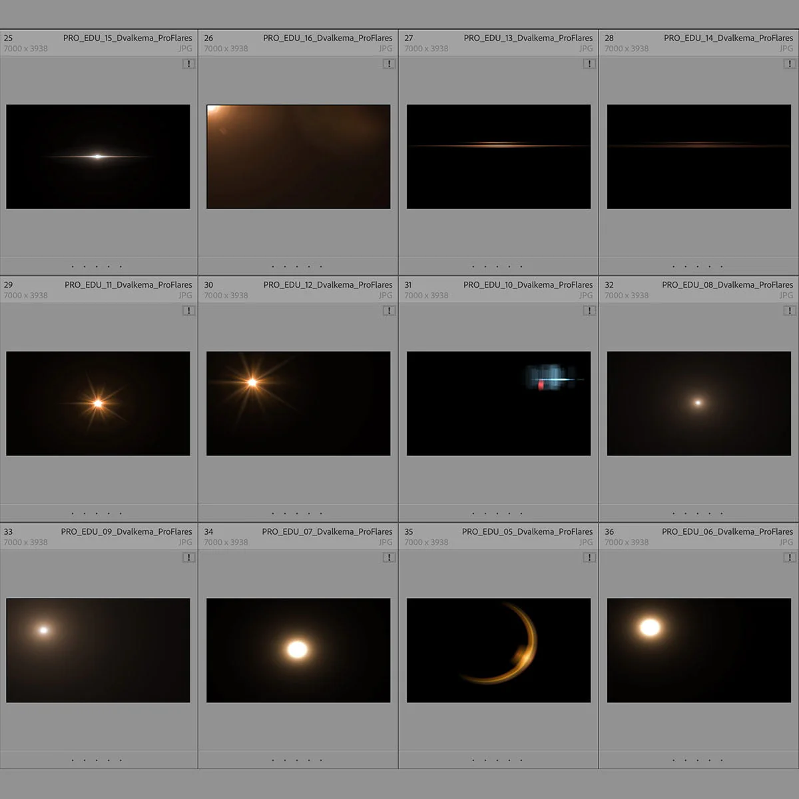Image resolution: width=799 pixels, height=799 pixels.
Task: Open thumbnail PRO_EDU_16_Dvalkema_ProFlares
Action: coord(298,156)
